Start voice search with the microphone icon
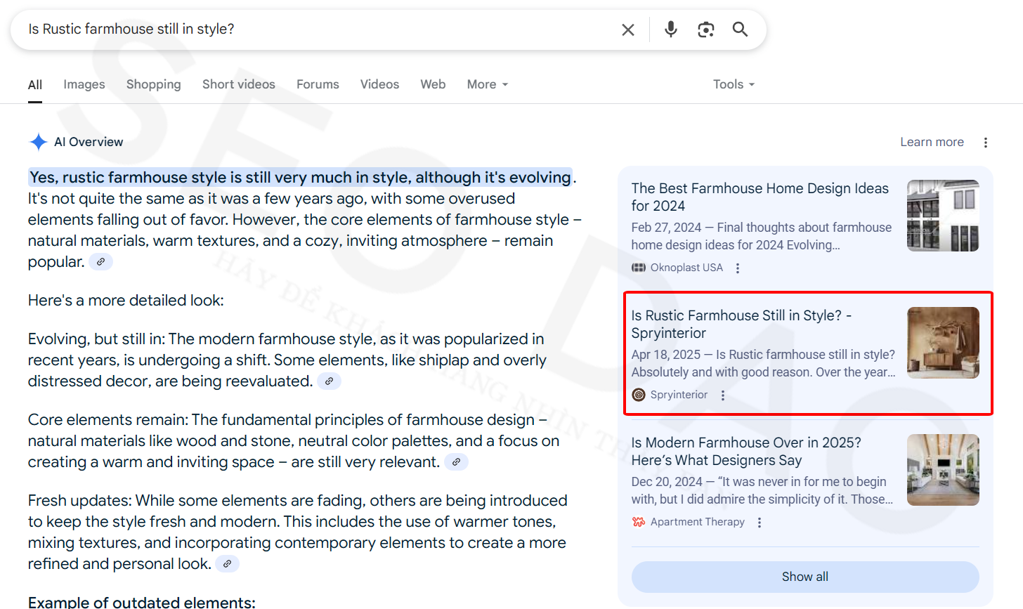1023x609 pixels. coord(671,30)
